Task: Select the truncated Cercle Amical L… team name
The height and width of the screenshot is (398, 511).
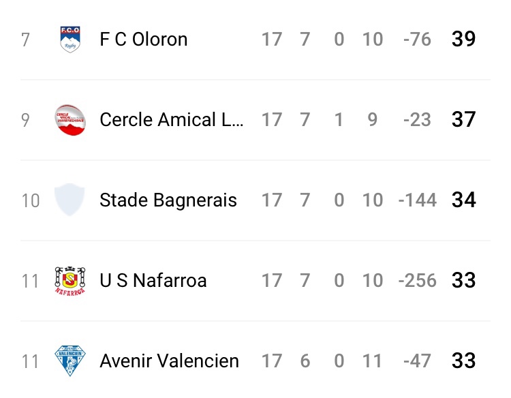Action: (x=171, y=120)
